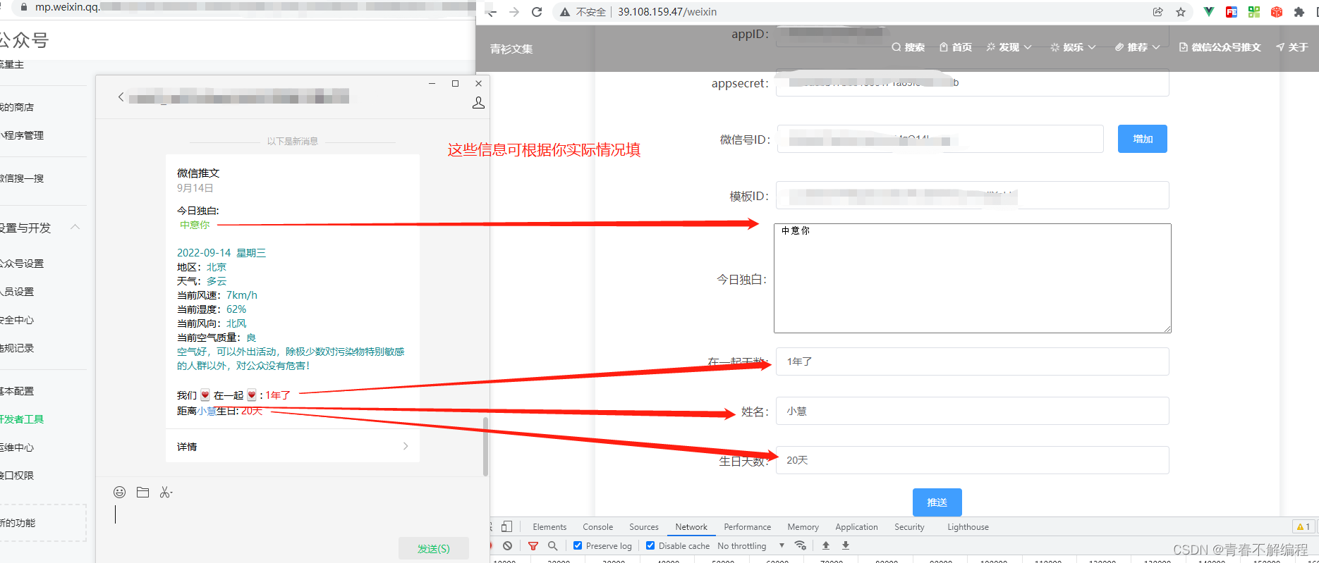Screen dimensions: 1319x563
Task: Click the 姓名 input containing 小慧
Action: tap(972, 411)
